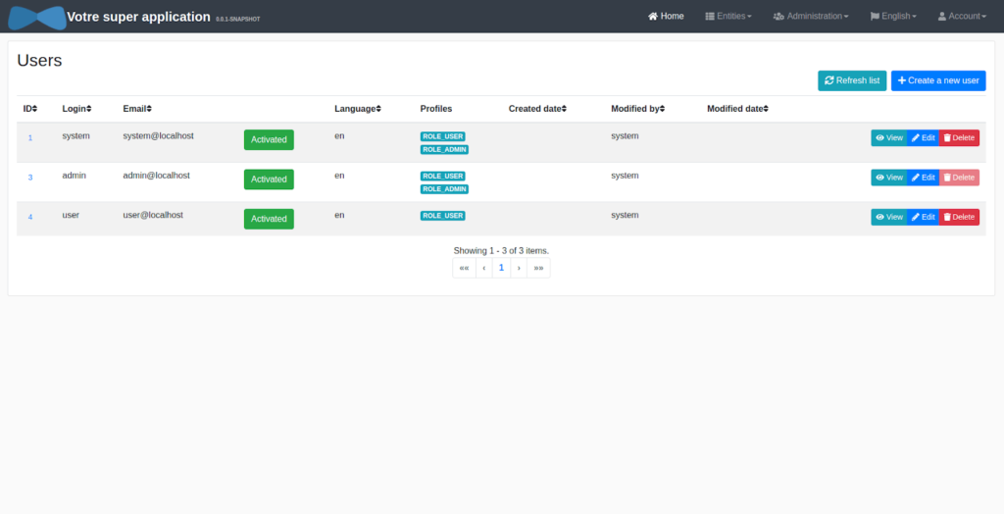Viewport: 1004px width, 514px height.
Task: Go to last page in pagination
Action: pyautogui.click(x=538, y=268)
